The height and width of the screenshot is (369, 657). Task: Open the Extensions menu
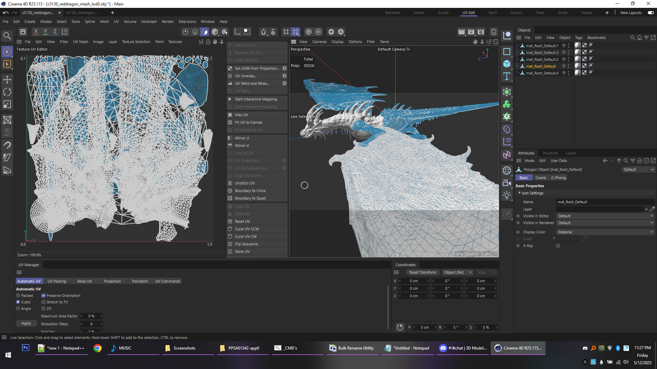coord(187,22)
